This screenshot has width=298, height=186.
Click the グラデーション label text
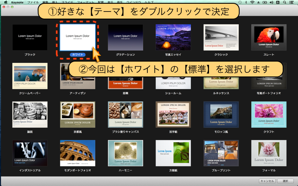tap(125, 55)
